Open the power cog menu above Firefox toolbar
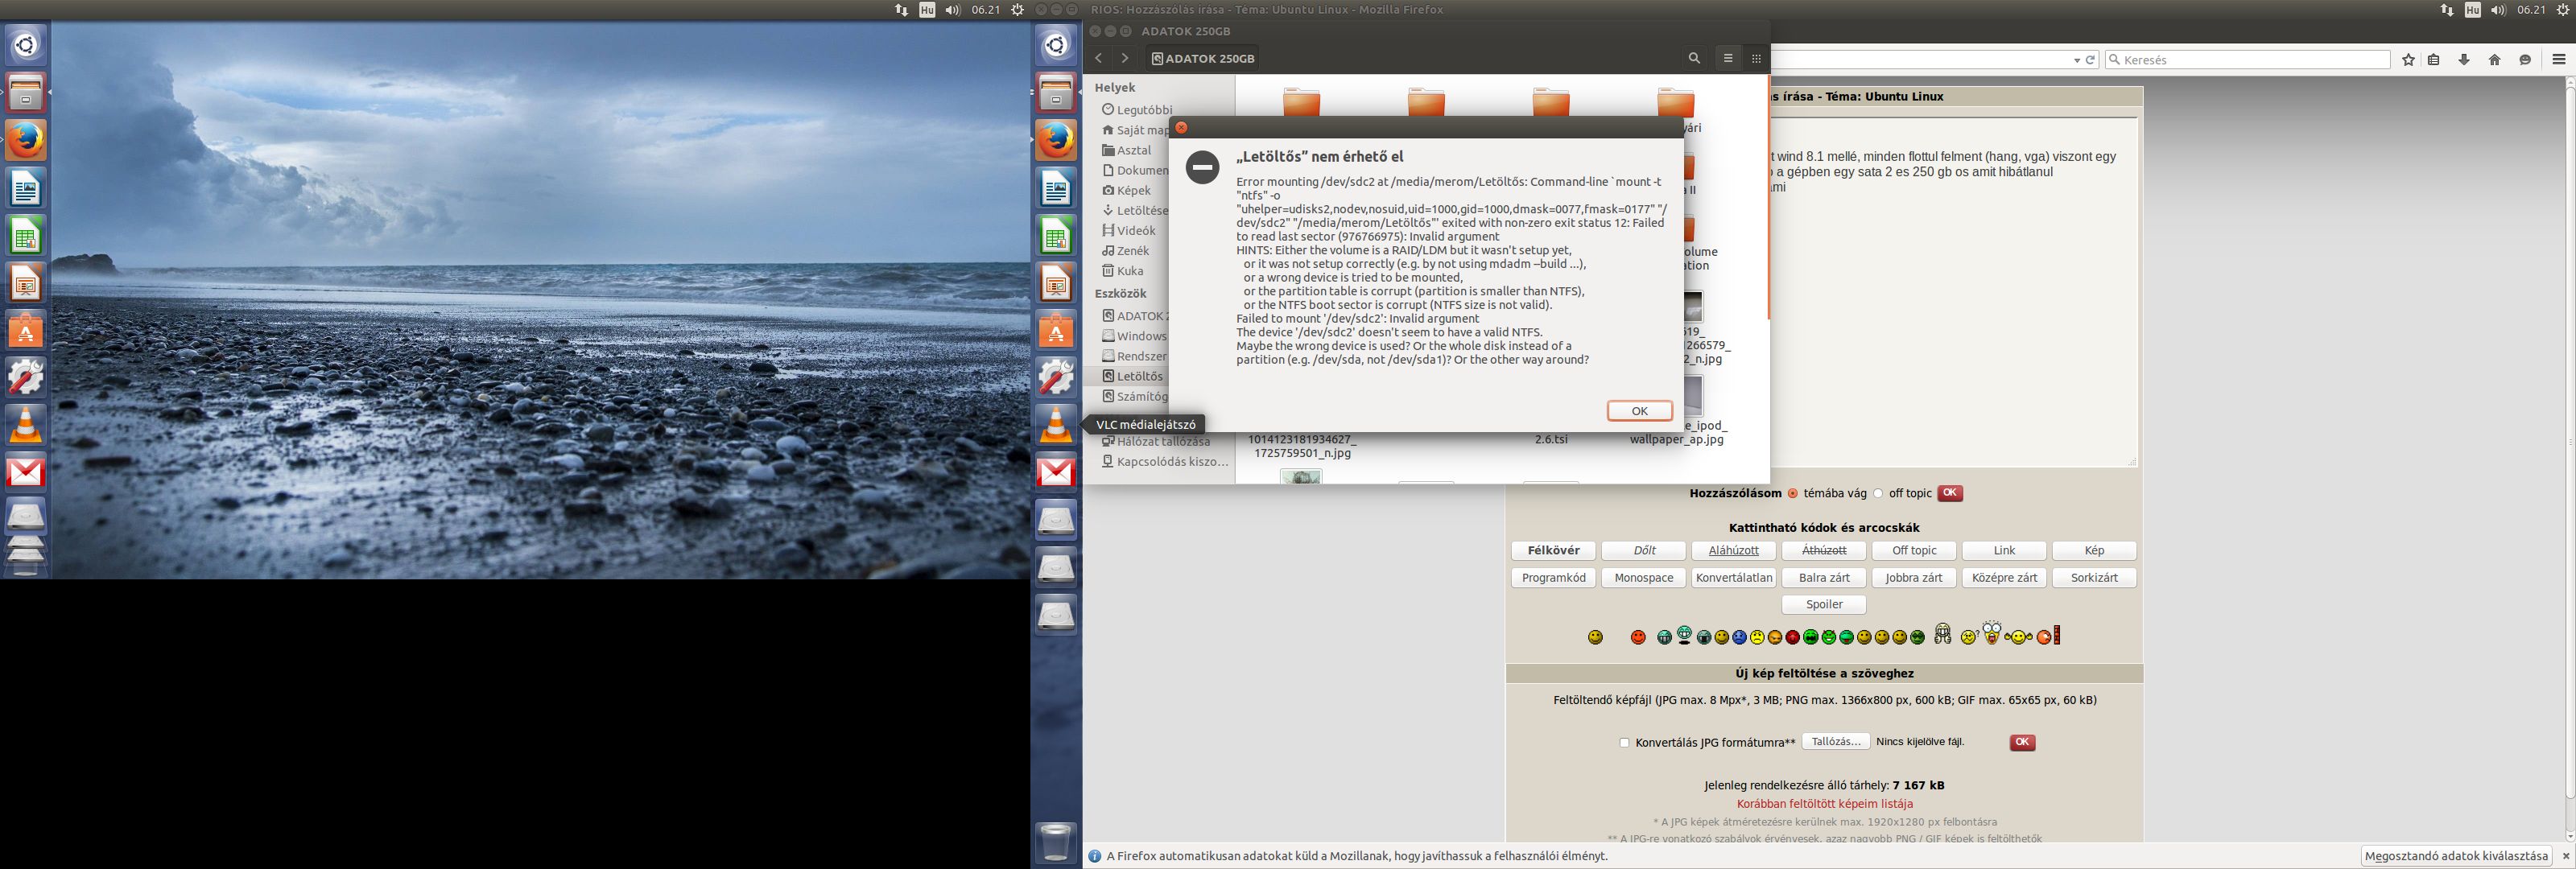The image size is (2576, 869). (2562, 10)
